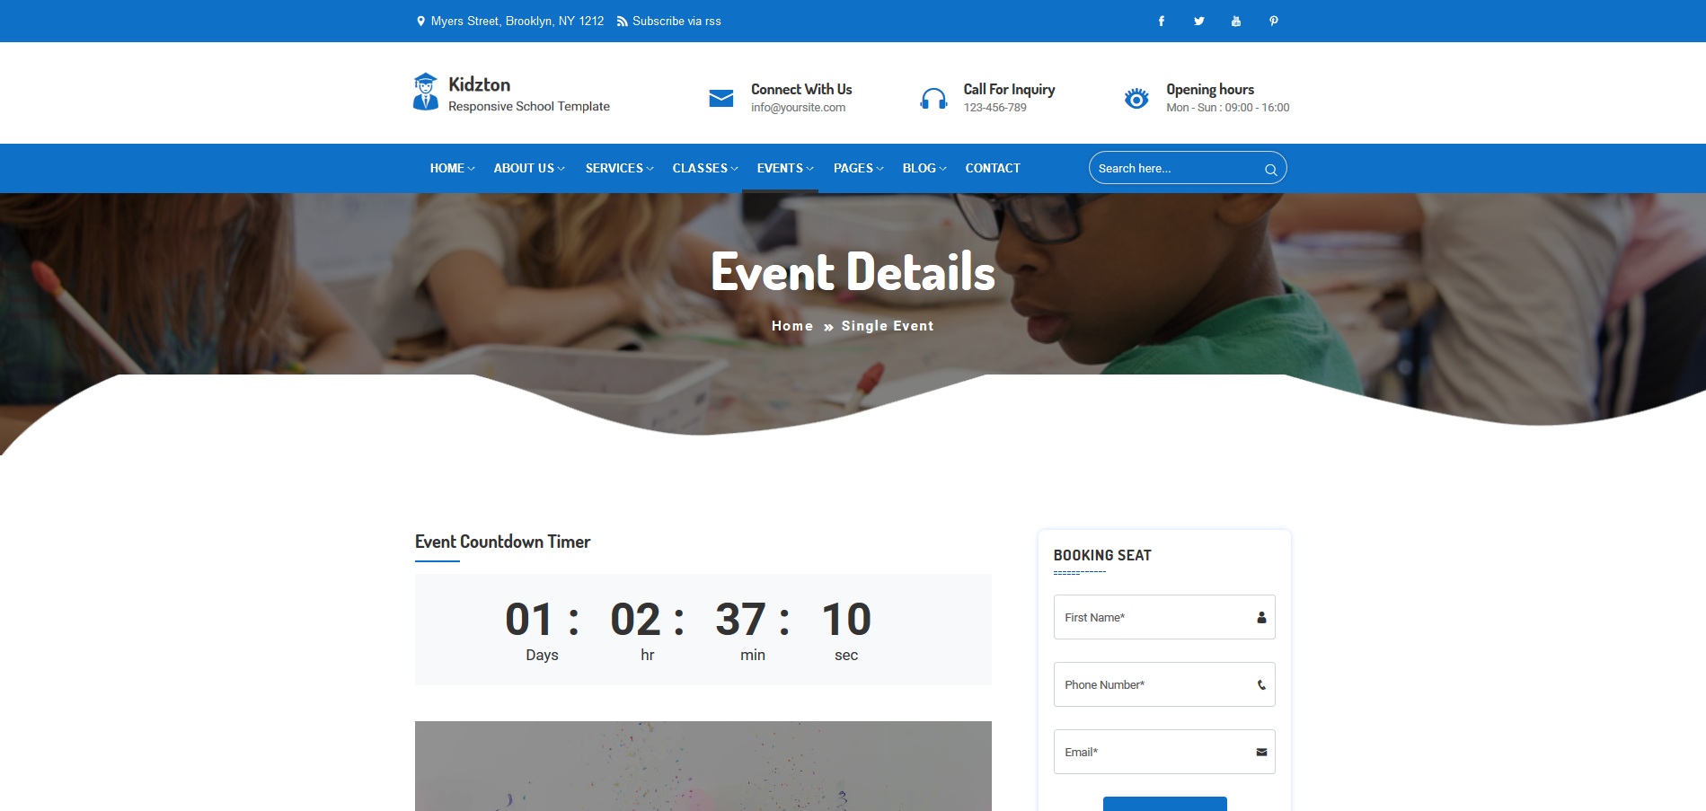Click the hr countdown value 02
The width and height of the screenshot is (1706, 811).
pyautogui.click(x=635, y=619)
